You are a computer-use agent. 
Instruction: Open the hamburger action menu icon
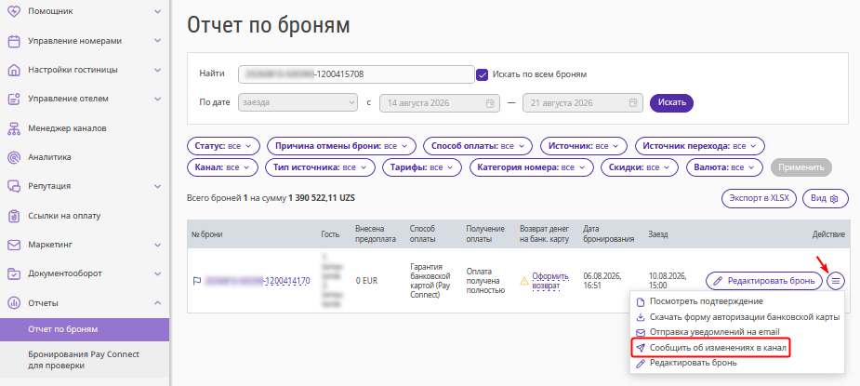tap(836, 281)
